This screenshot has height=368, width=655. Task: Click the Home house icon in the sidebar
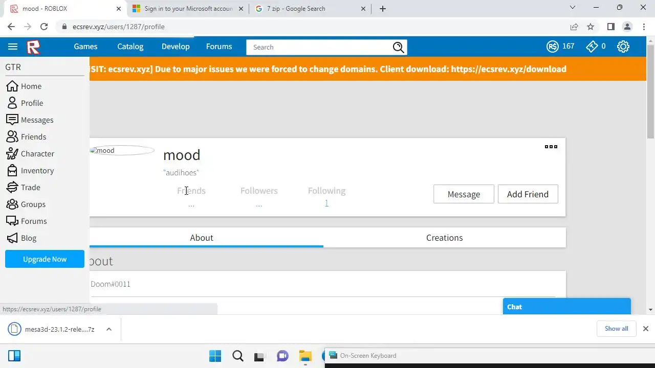coord(12,86)
